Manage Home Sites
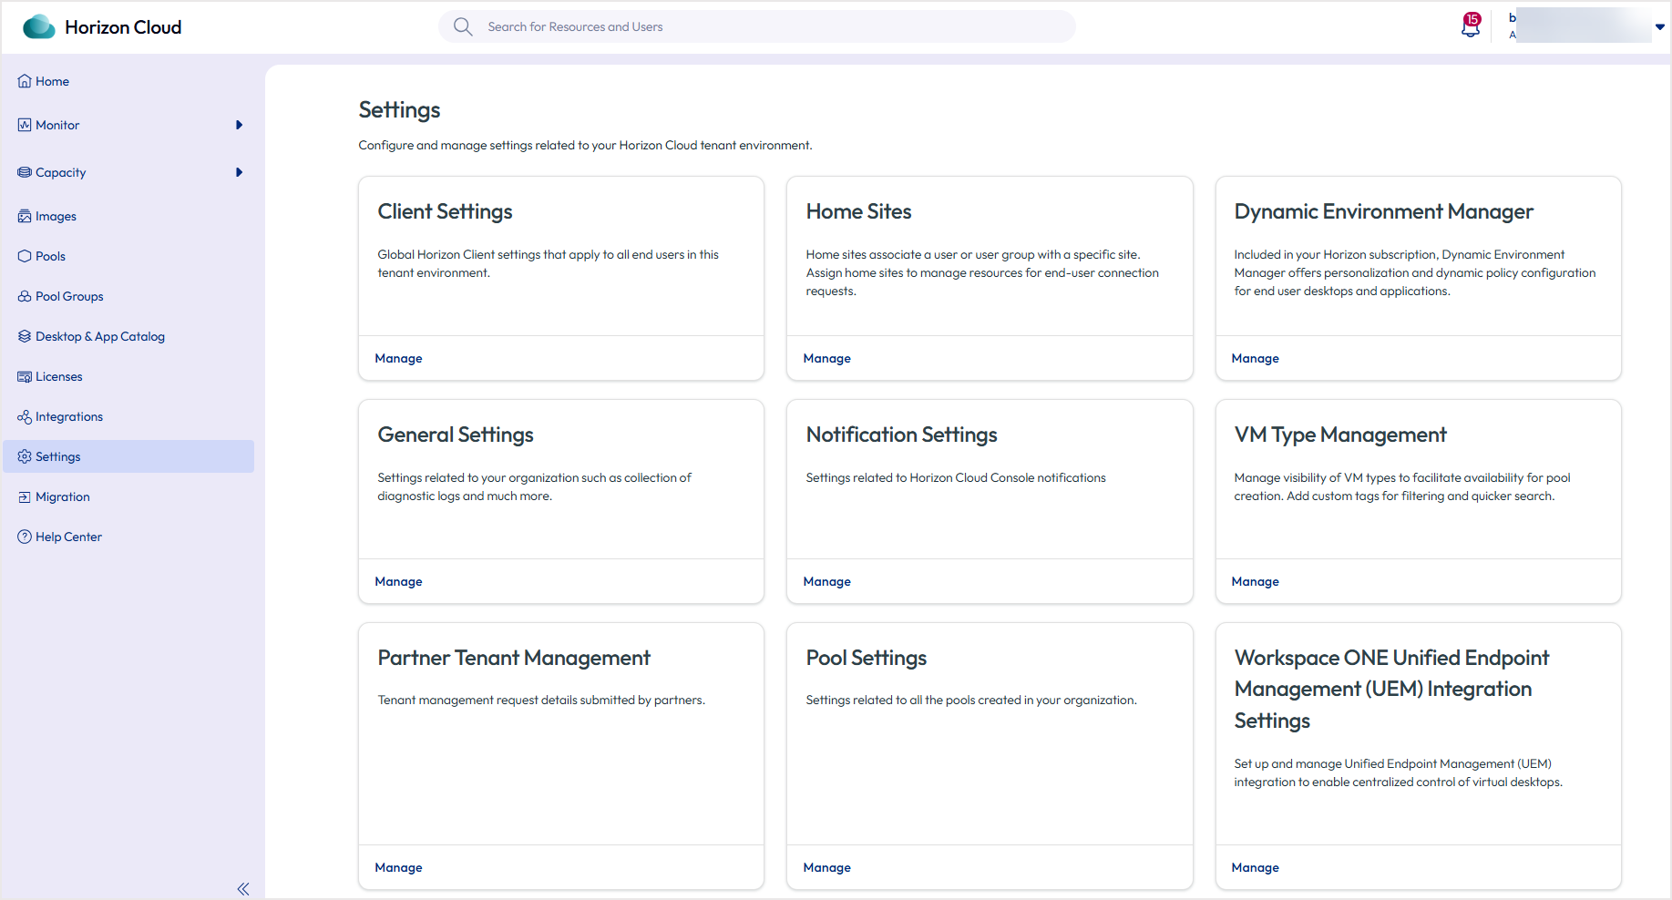 coord(826,358)
